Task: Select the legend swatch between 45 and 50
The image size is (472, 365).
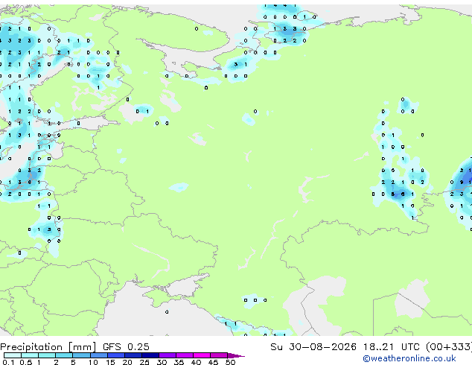Action: click(219, 355)
